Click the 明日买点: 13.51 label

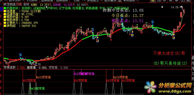coord(128,21)
